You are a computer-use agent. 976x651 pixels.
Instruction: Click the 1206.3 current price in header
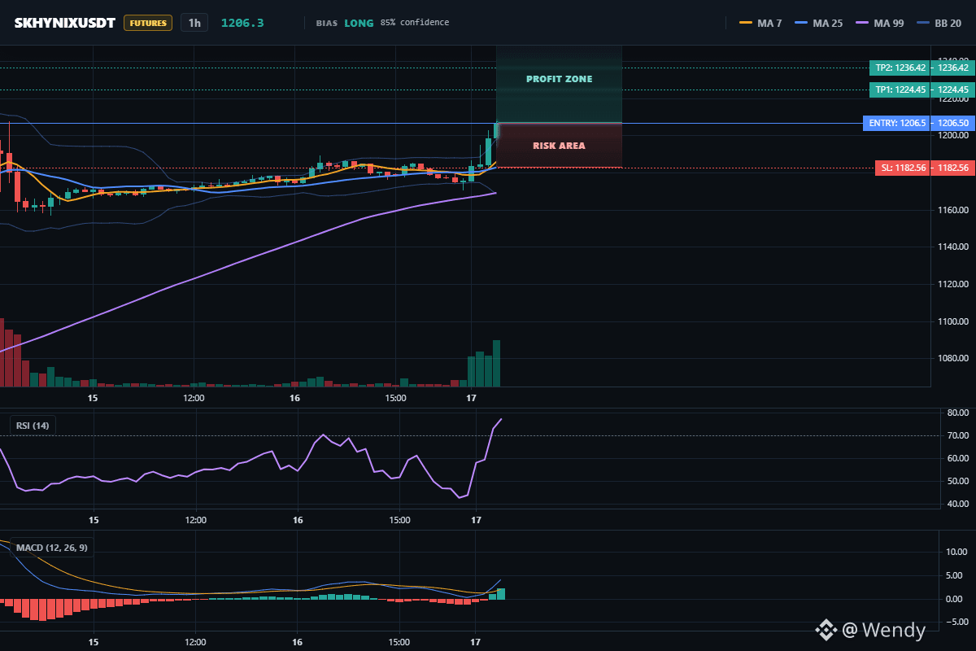242,23
